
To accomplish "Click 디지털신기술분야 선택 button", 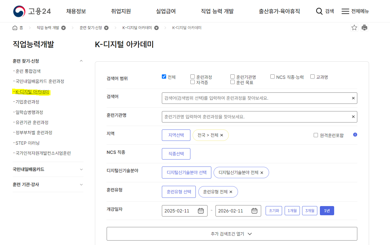I will pyautogui.click(x=187, y=173).
